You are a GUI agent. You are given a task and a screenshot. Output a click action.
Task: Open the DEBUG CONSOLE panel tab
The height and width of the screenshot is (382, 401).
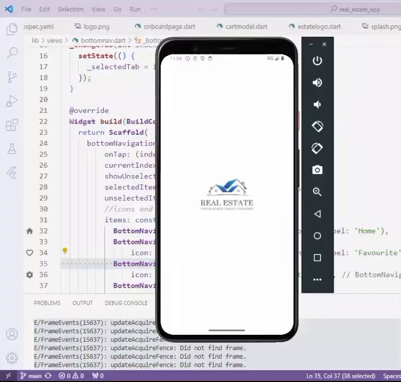126,303
